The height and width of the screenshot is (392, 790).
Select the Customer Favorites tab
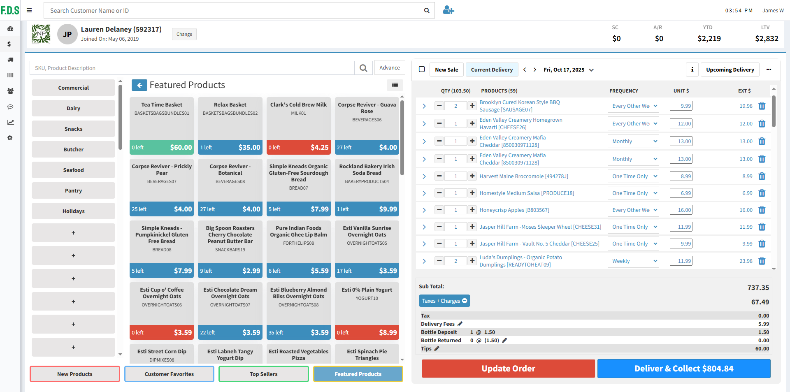tap(169, 374)
